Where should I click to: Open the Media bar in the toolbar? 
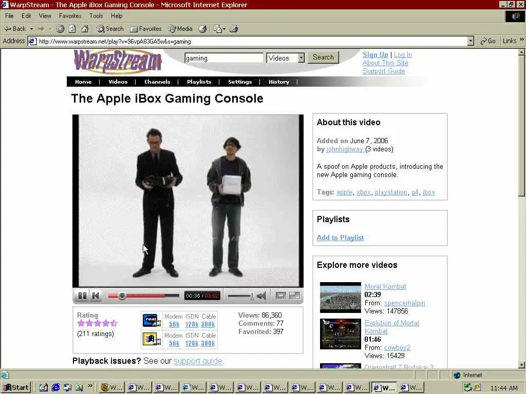(180, 29)
